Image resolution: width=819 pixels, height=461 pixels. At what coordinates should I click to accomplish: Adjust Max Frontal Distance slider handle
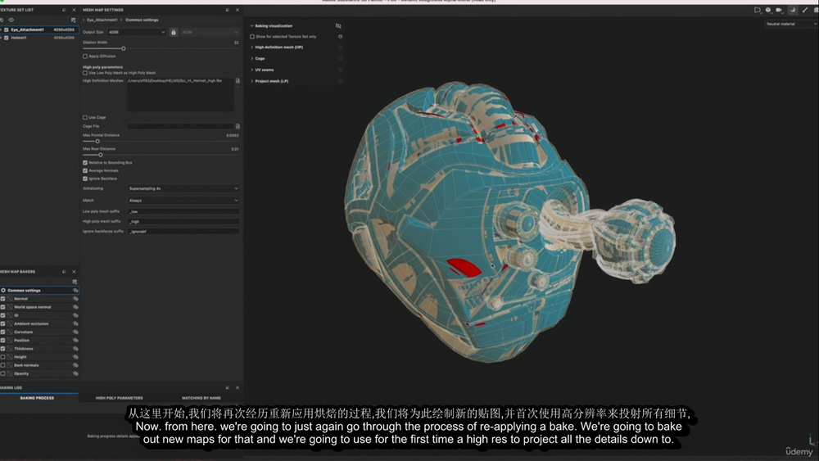click(x=97, y=142)
